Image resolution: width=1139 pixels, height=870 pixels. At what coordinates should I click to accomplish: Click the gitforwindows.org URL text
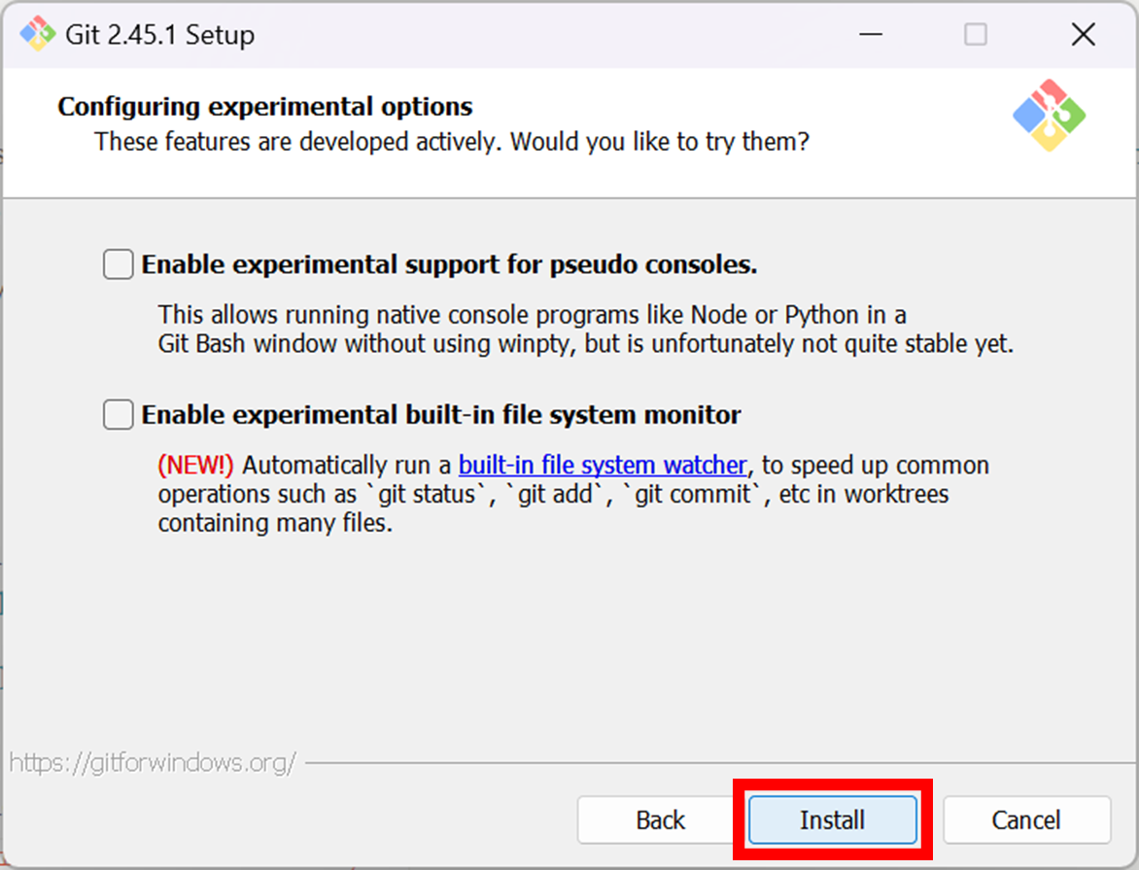point(153,762)
